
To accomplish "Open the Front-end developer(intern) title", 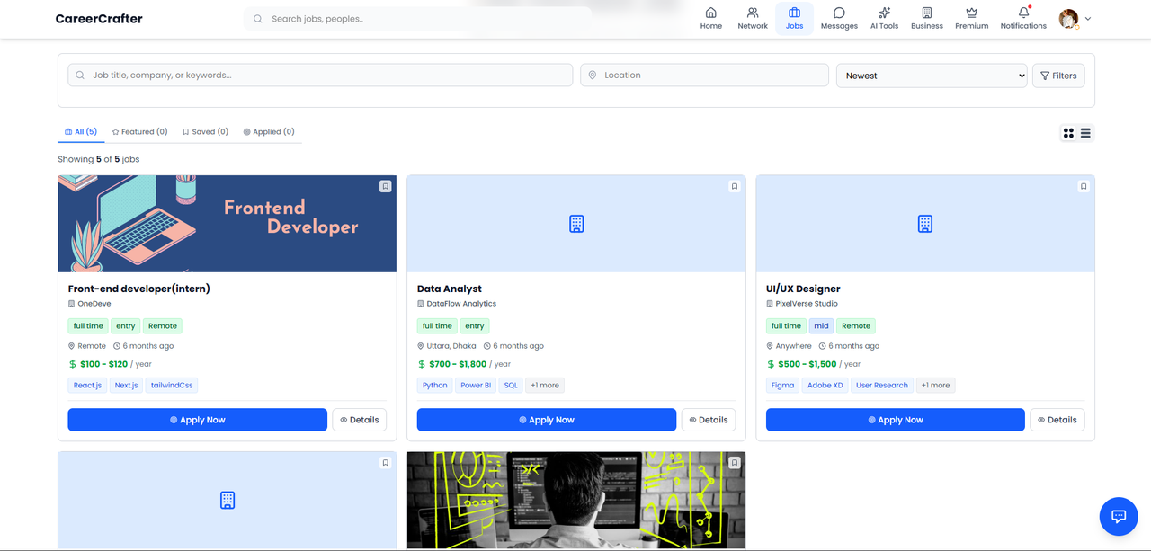I will (x=139, y=289).
